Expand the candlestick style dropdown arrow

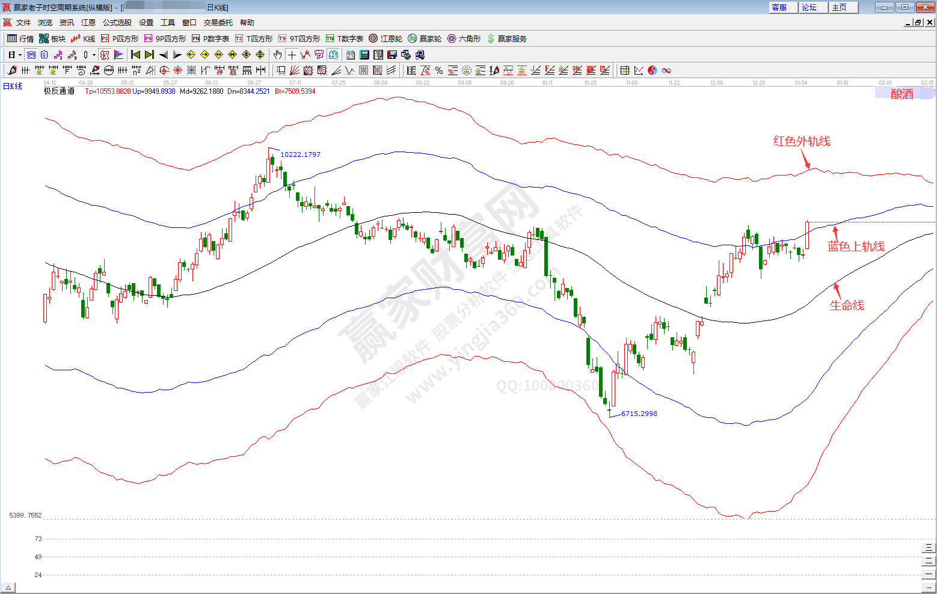pos(94,55)
